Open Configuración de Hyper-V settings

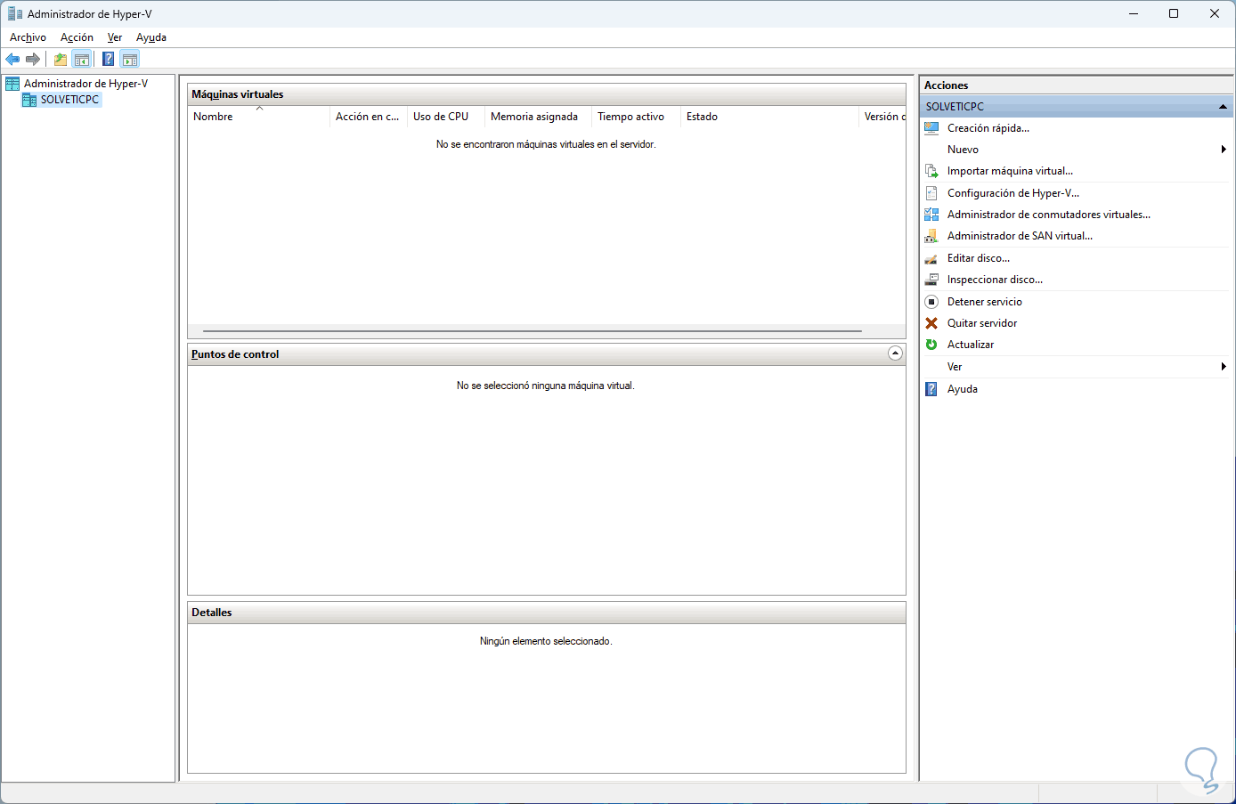(1013, 193)
